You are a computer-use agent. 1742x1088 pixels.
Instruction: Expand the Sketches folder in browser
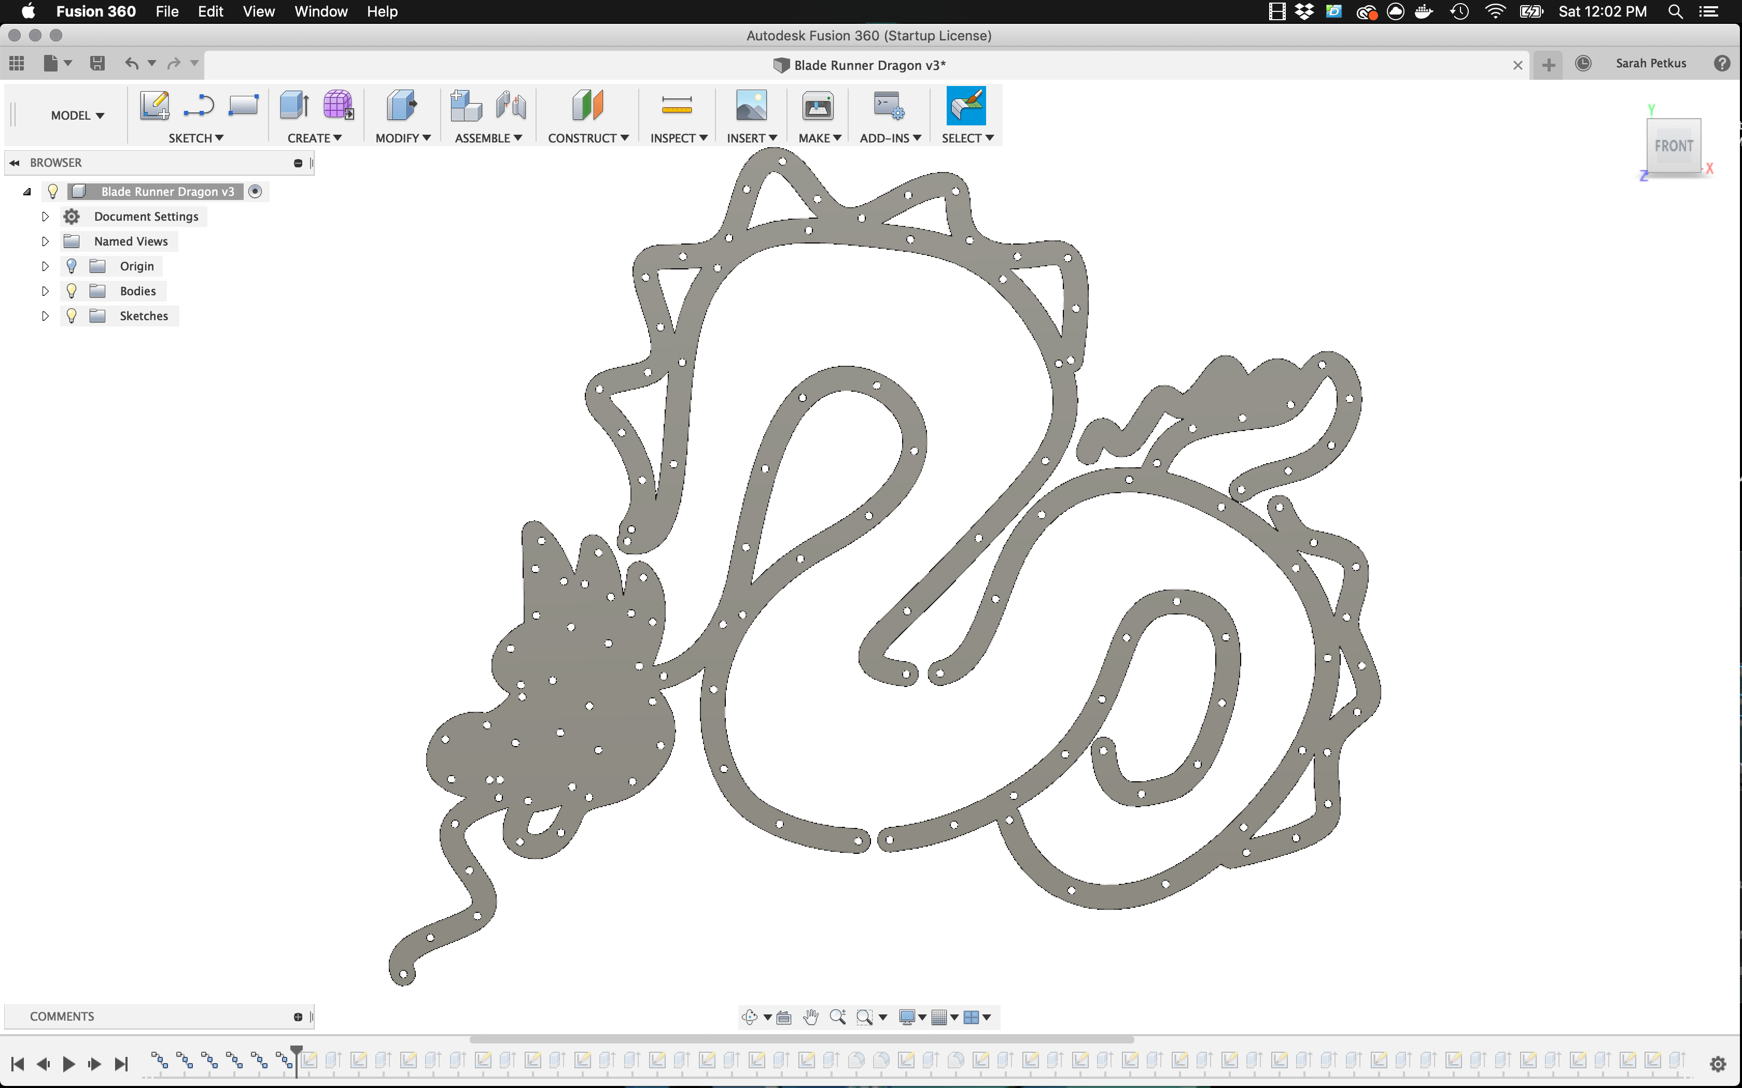(45, 316)
